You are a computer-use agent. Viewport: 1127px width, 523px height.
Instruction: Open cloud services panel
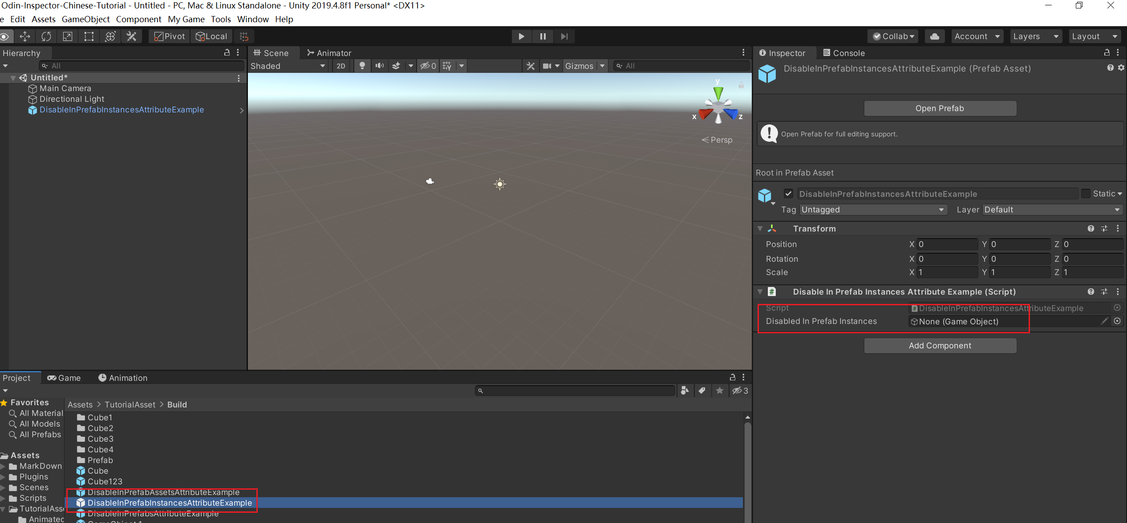pyautogui.click(x=935, y=36)
